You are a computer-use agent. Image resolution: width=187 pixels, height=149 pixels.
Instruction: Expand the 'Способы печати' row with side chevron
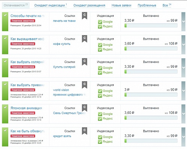pyautogui.click(x=183, y=22)
